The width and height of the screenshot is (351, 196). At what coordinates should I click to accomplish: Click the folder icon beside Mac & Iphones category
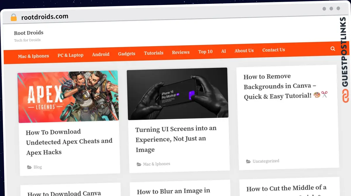[138, 164]
